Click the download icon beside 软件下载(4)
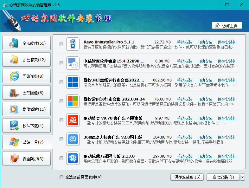Viewport: 249px width, 188px height. coord(14,126)
